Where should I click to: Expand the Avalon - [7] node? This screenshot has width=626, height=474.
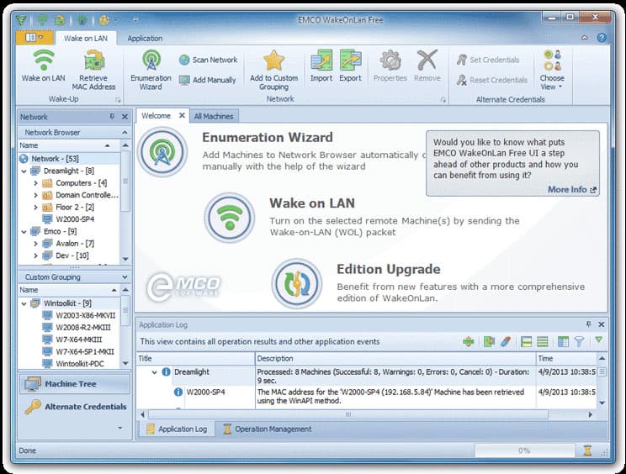pos(35,244)
